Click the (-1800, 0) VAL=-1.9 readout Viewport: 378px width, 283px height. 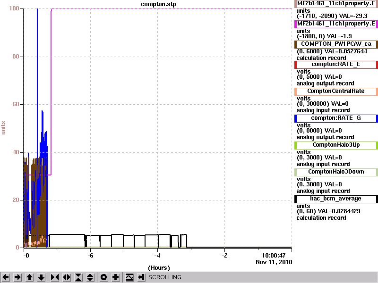point(324,36)
